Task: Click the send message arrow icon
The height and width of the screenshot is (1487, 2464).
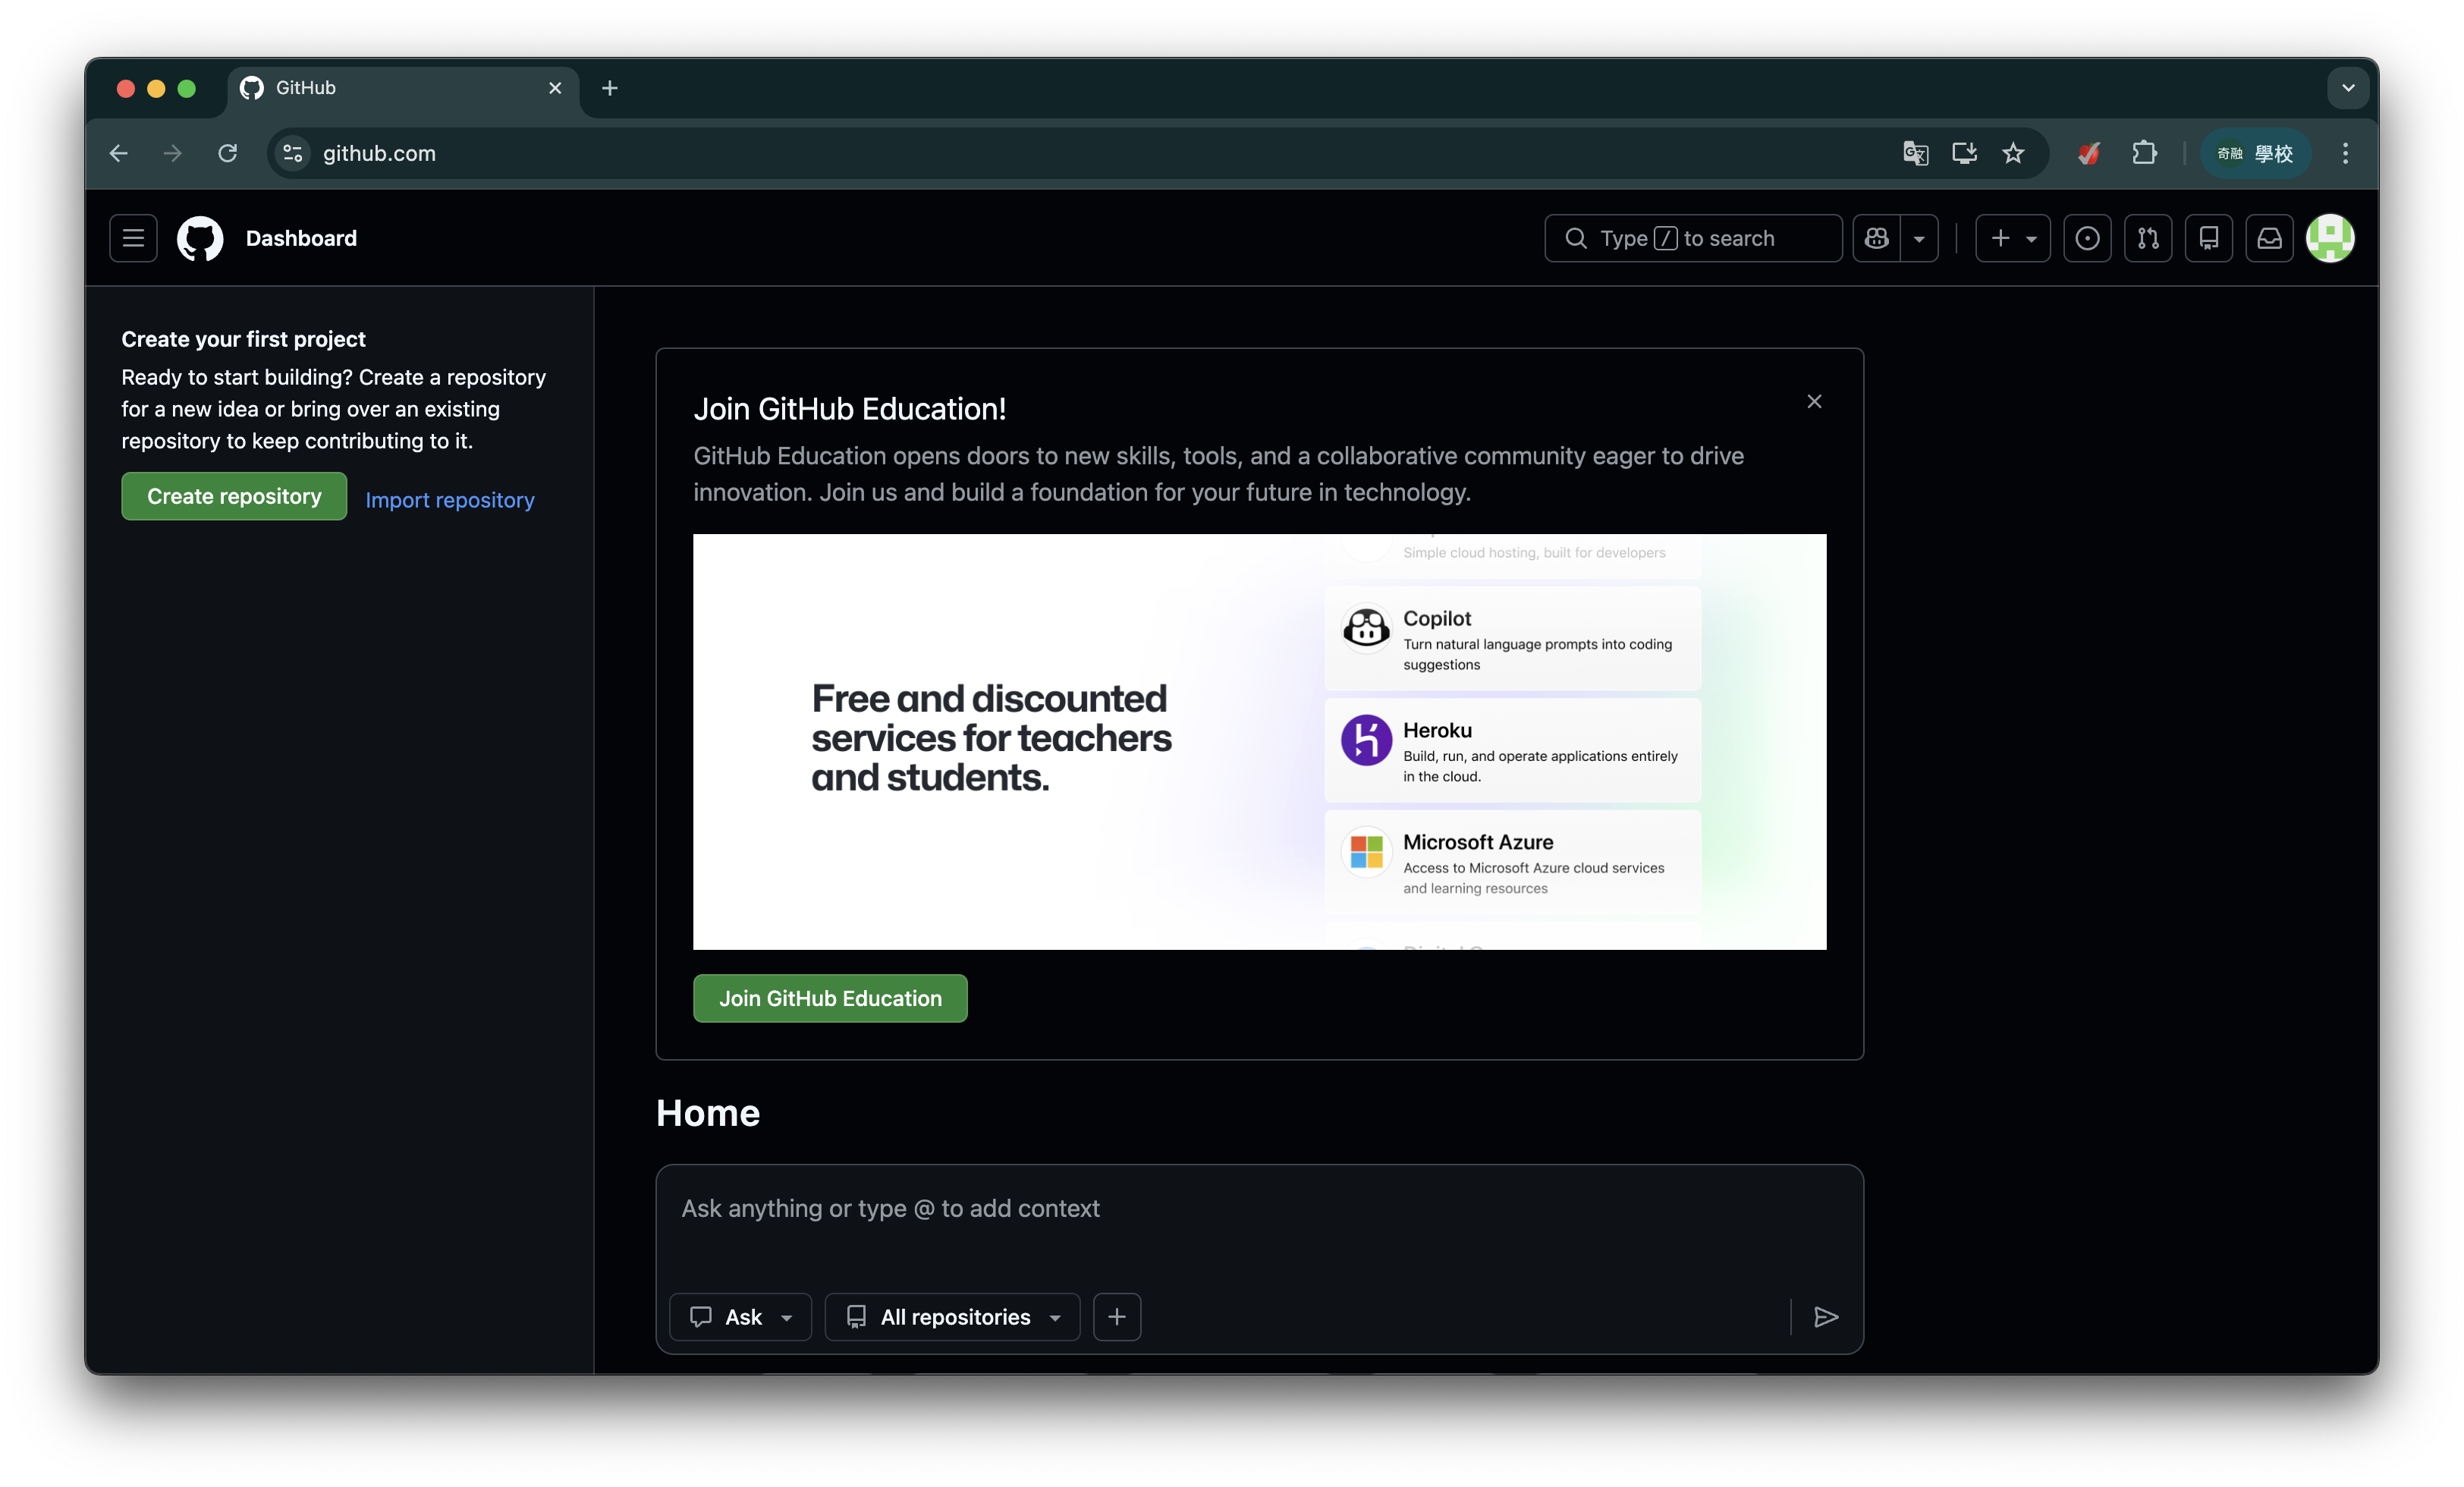Action: [x=1826, y=1317]
